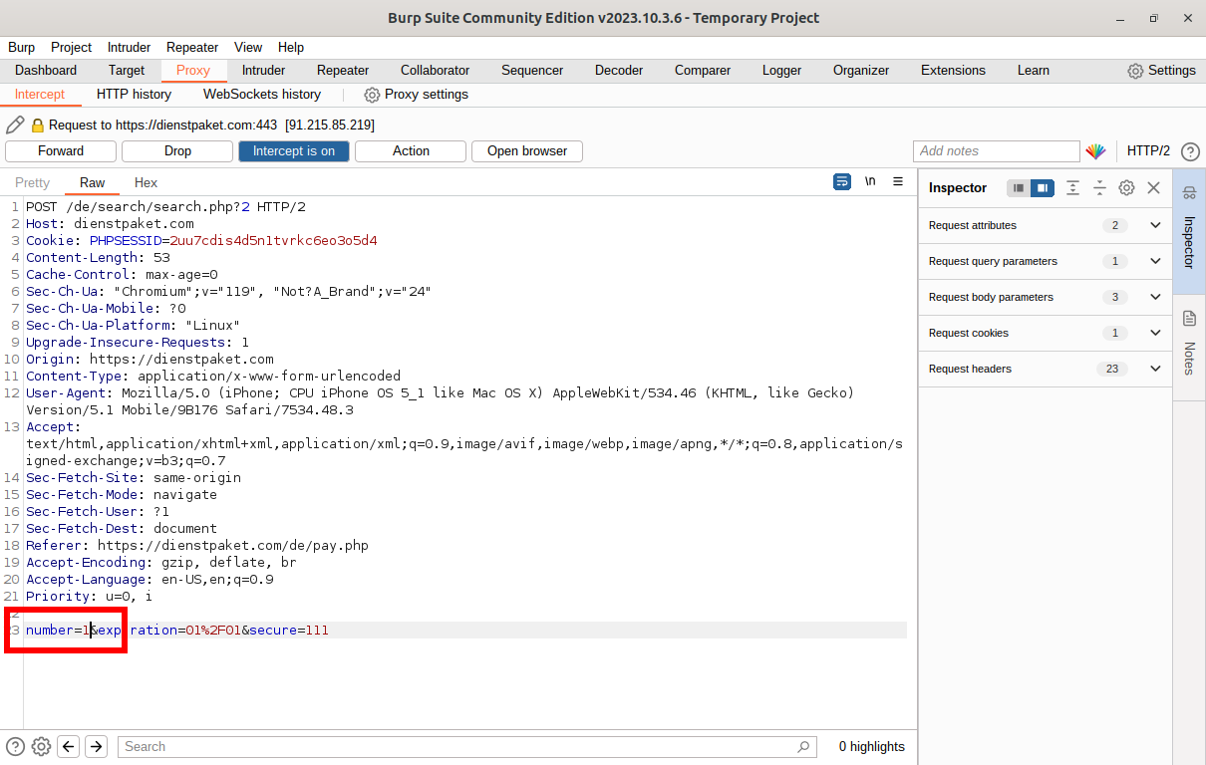Click the Forward button
This screenshot has height=765, width=1206.
[x=61, y=151]
